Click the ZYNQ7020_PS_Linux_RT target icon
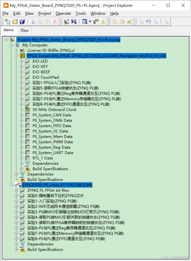This screenshot has height=261, width=191. [18, 185]
